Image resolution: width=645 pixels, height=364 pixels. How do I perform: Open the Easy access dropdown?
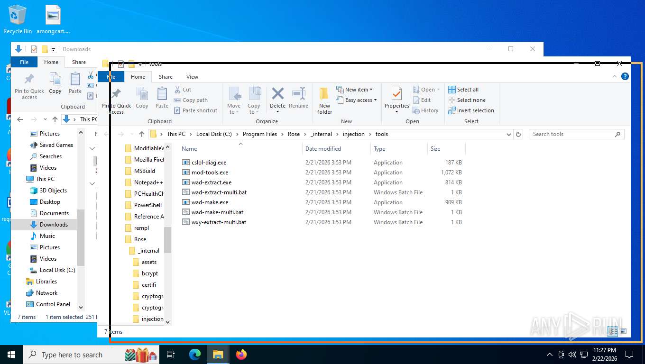tap(357, 100)
